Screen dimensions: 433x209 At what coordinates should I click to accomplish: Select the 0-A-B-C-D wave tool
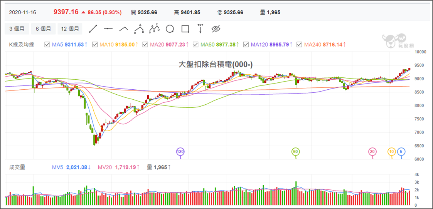click(155, 28)
